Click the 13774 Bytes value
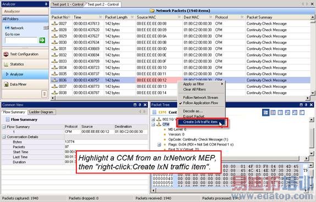 click(x=70, y=142)
